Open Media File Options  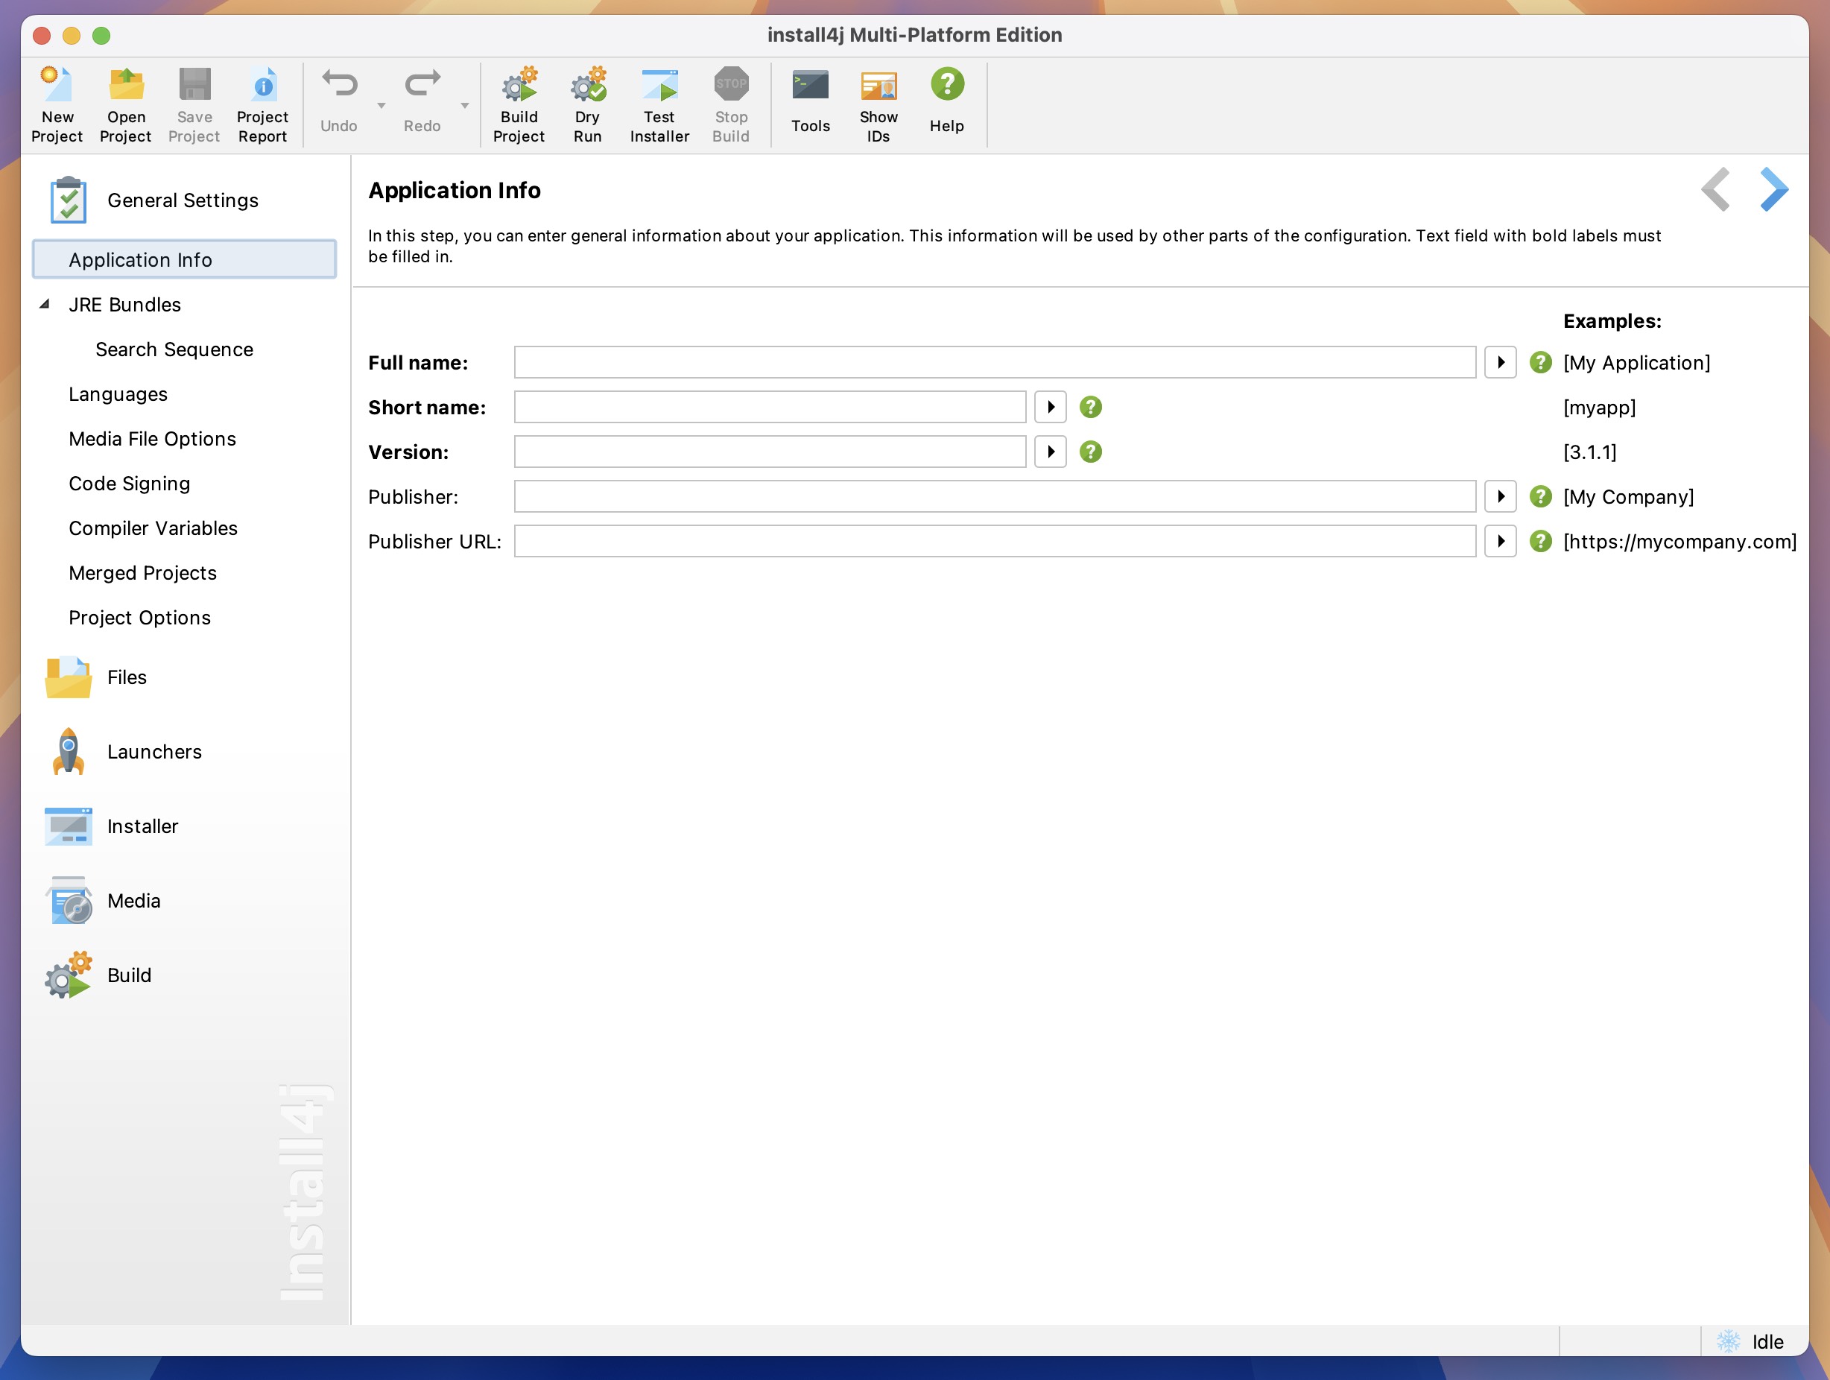152,438
